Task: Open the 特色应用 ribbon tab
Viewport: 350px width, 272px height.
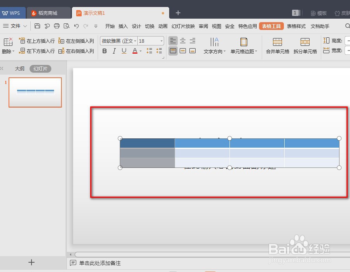Action: click(248, 26)
